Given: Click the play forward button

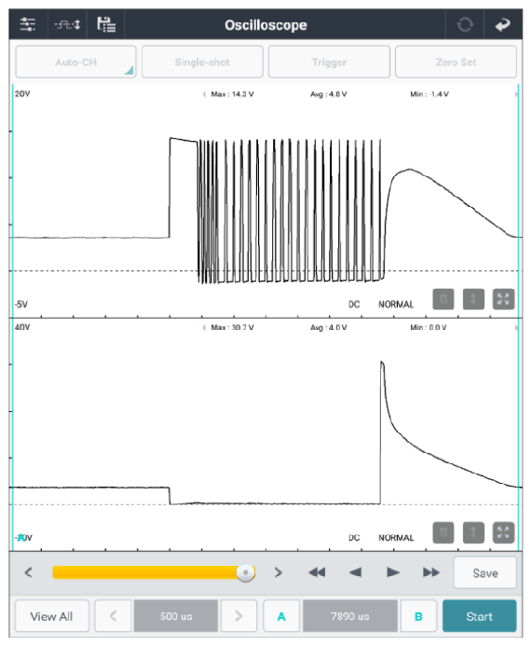Looking at the screenshot, I should [x=393, y=572].
